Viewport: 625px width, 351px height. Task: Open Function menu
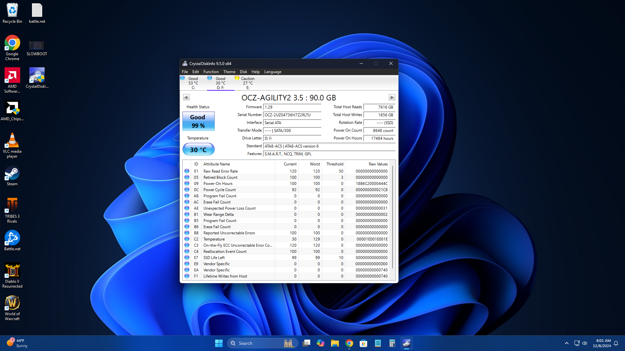(211, 72)
